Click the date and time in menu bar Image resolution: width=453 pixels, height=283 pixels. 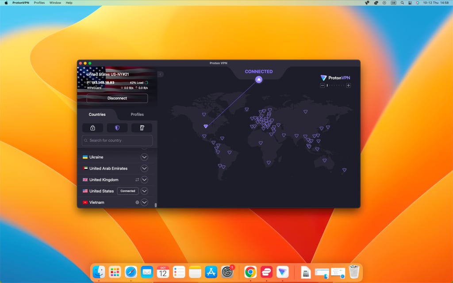[436, 3]
